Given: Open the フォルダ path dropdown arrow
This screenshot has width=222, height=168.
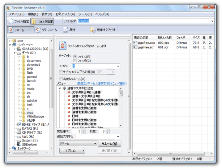Looking at the screenshot, I should (212, 21).
